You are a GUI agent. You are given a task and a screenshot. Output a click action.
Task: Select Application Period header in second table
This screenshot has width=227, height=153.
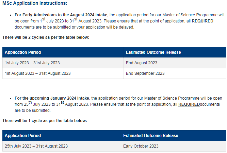click(x=23, y=136)
